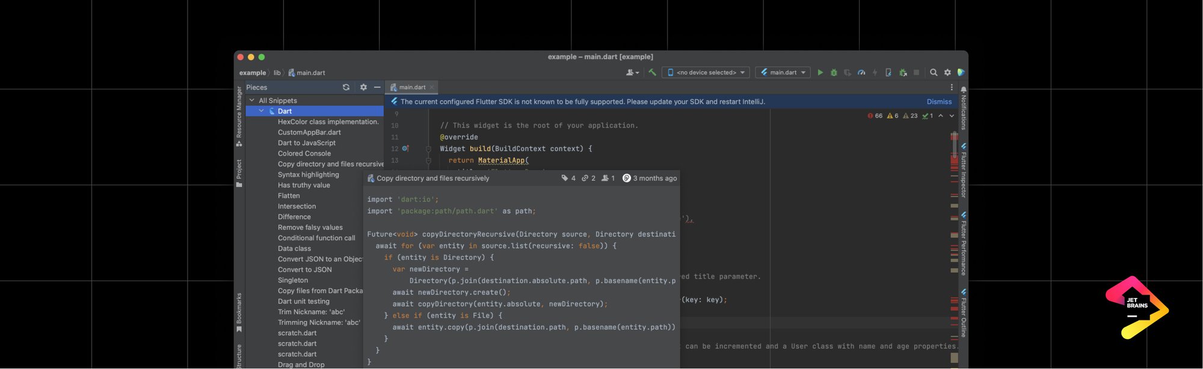Start debugging with the green bug icon
Screen dimensions: 1203x369
click(x=834, y=73)
